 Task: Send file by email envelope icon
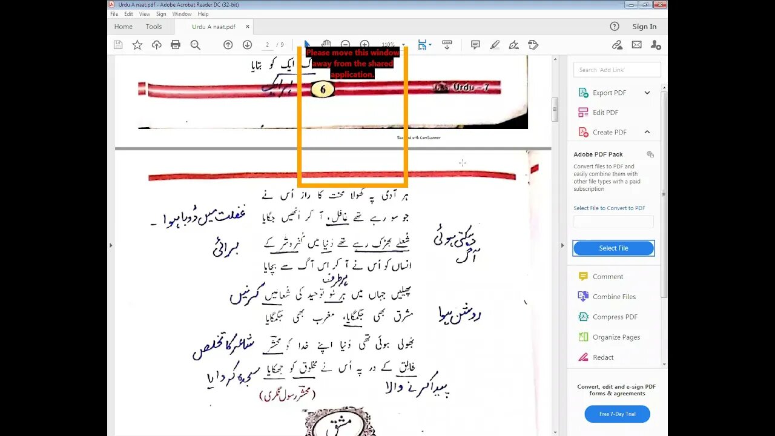click(x=636, y=45)
